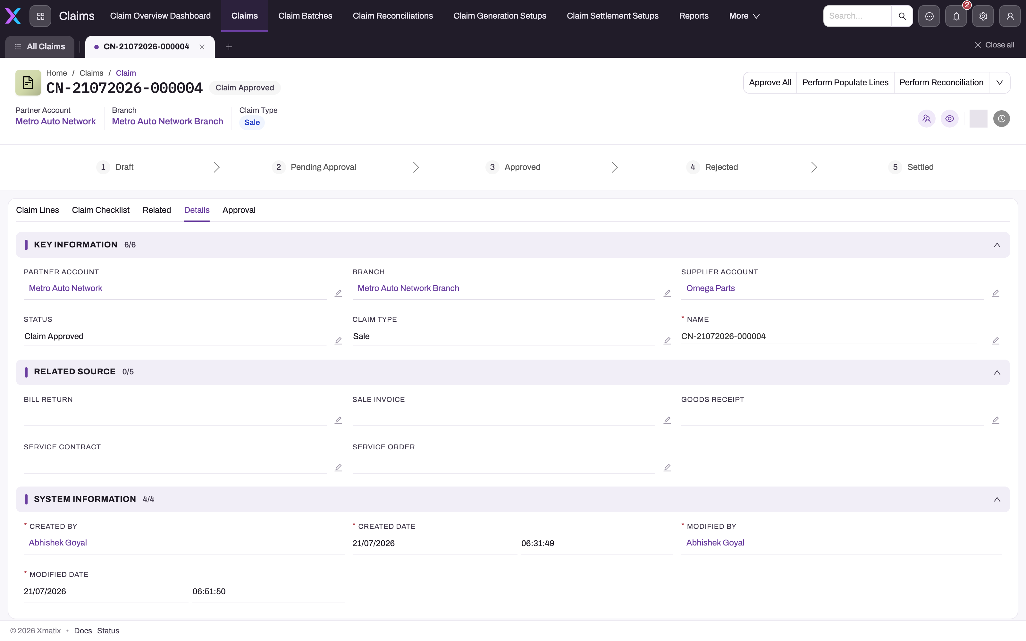This screenshot has width=1026, height=641.
Task: Click the Approve All button
Action: point(770,83)
